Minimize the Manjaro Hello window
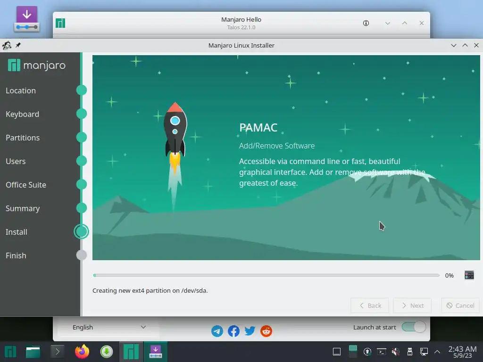 388,23
